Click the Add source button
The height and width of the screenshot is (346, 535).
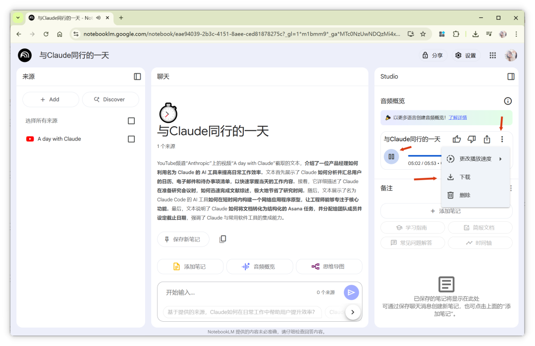[x=51, y=99]
